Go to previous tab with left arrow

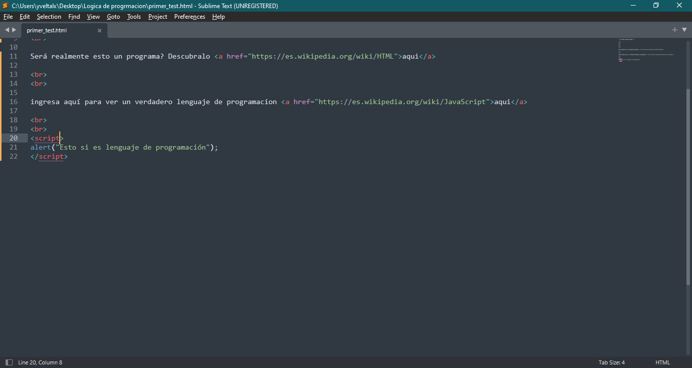point(7,30)
